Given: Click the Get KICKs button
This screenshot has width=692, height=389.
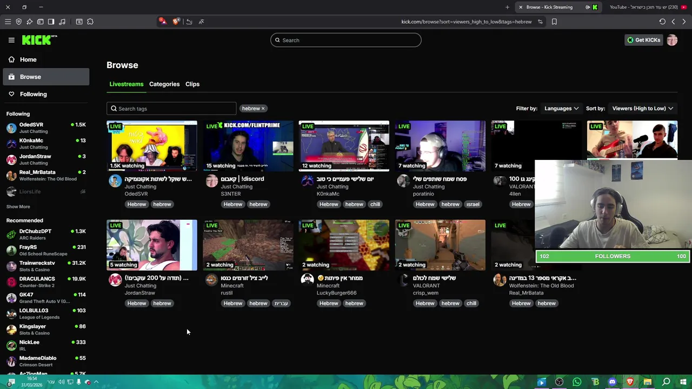Looking at the screenshot, I should coord(643,40).
